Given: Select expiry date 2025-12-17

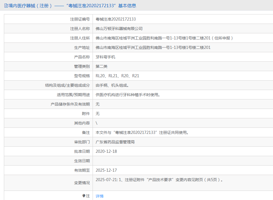Looking at the screenshot, I should [x=106, y=170].
